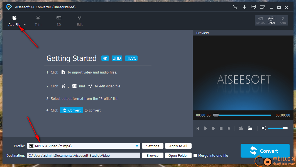Start conversion with large Convert button
This screenshot has width=296, height=167.
(265, 151)
